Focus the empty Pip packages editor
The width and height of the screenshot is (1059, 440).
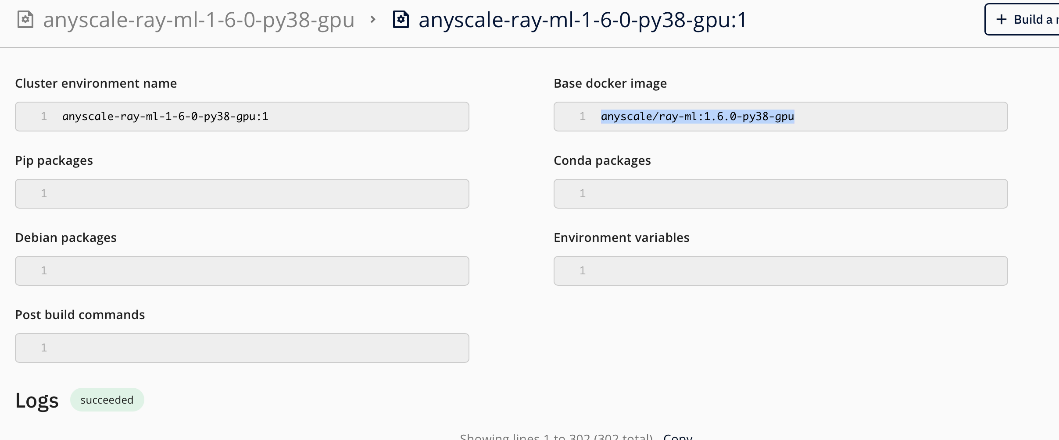[x=242, y=194]
